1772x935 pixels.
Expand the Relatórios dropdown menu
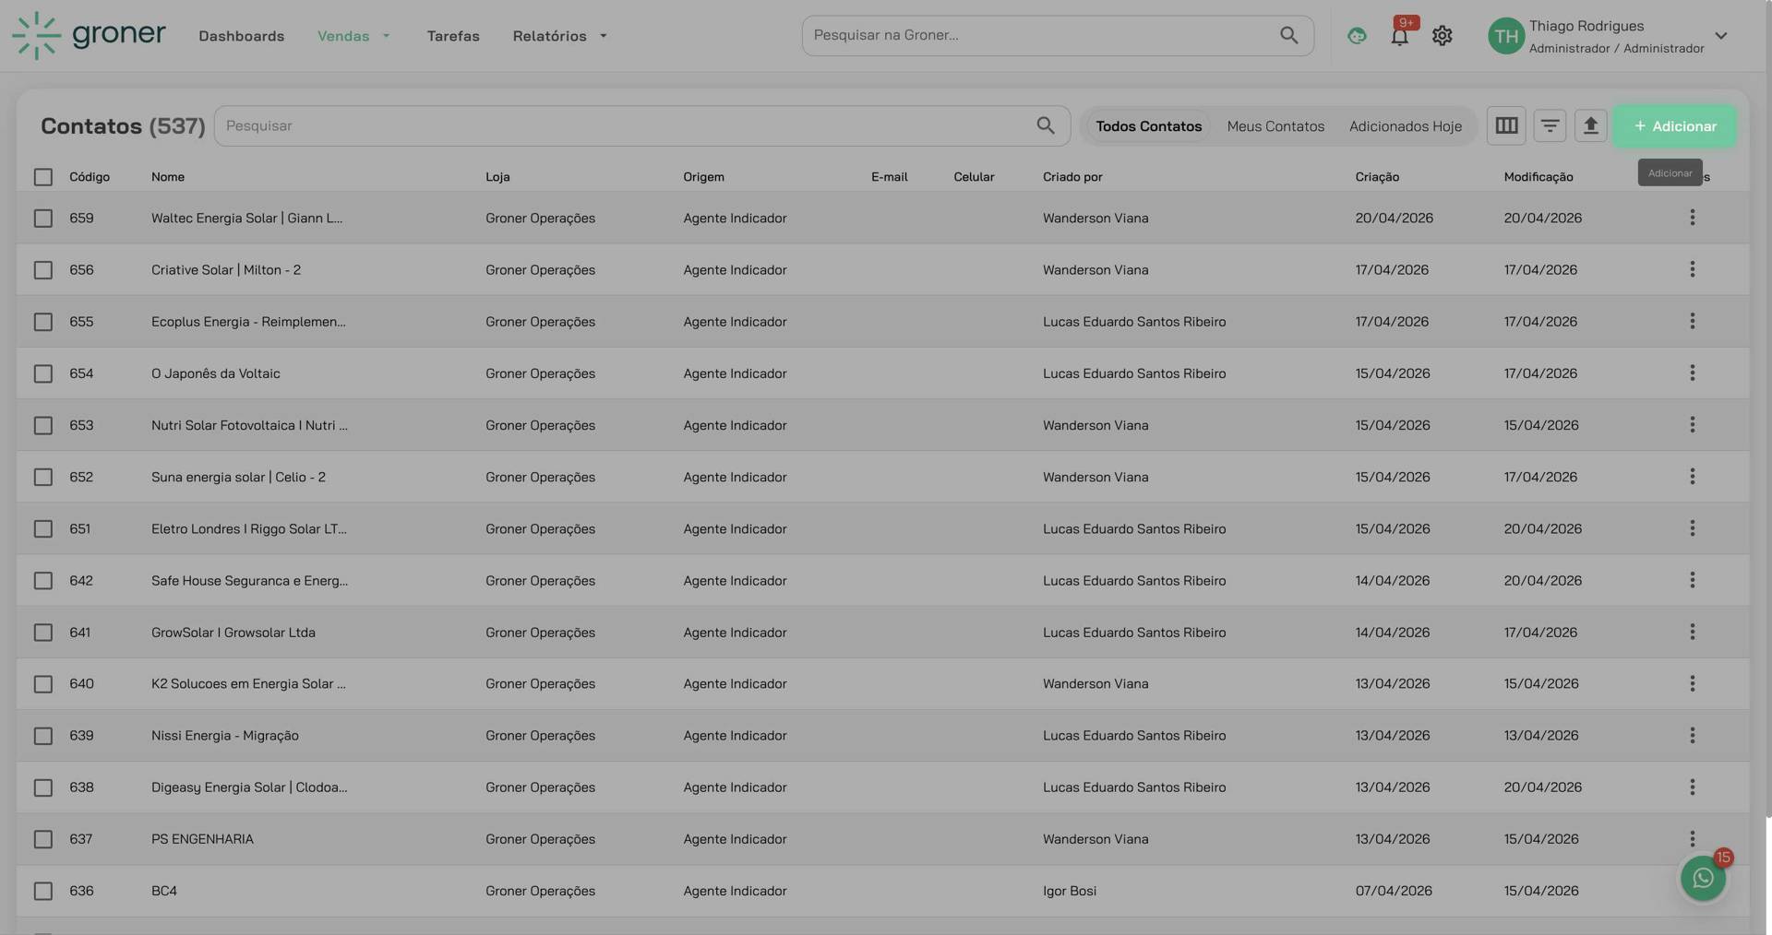559,36
